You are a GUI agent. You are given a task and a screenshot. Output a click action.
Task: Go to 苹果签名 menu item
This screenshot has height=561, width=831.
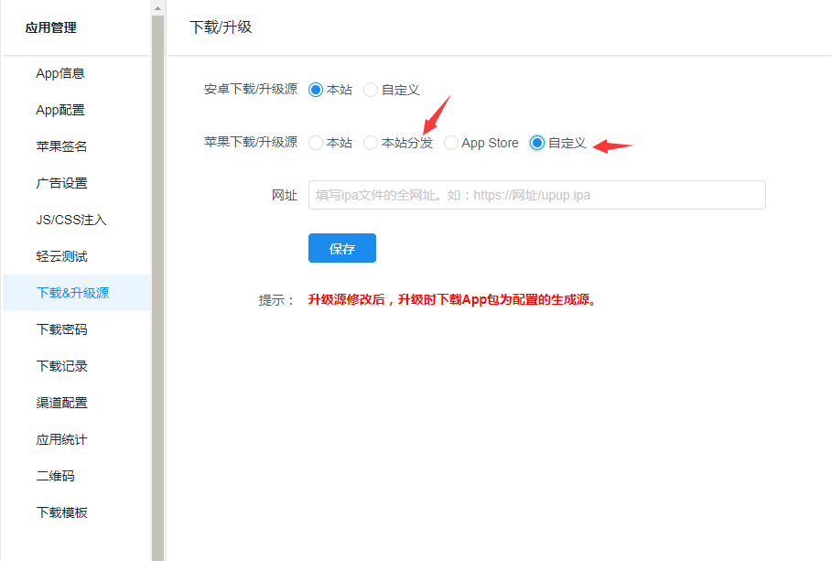61,146
